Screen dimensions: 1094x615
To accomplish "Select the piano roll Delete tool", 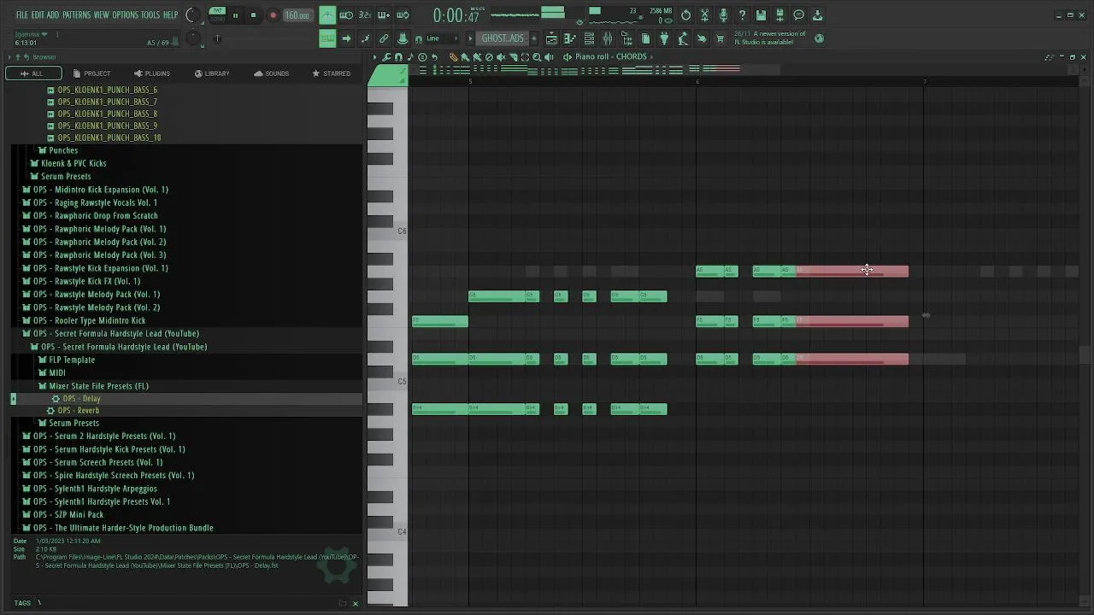I will coord(489,57).
